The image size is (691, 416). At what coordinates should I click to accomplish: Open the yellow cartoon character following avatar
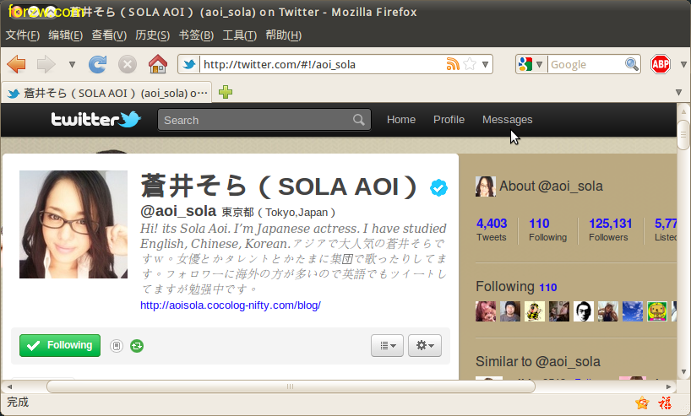tap(535, 311)
